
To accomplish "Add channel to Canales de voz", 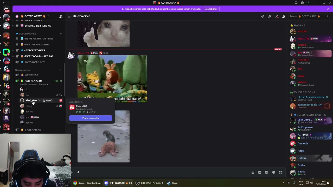I will tap(61, 70).
